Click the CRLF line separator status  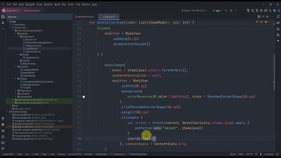click(x=241, y=154)
